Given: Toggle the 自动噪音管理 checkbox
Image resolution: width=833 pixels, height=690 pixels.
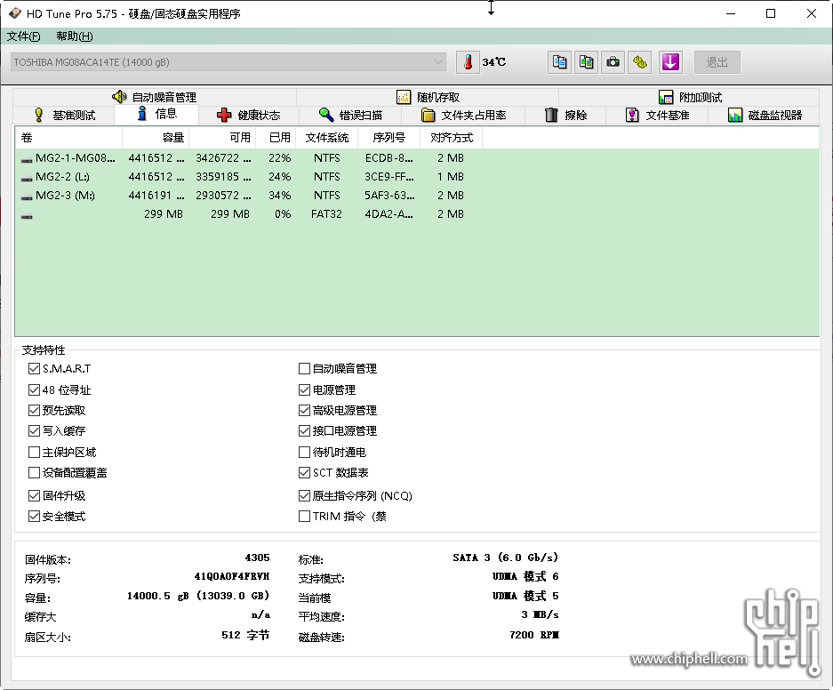Looking at the screenshot, I should [304, 368].
